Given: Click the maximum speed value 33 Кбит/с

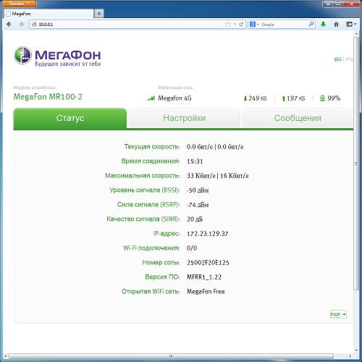Looking at the screenshot, I should point(201,176).
